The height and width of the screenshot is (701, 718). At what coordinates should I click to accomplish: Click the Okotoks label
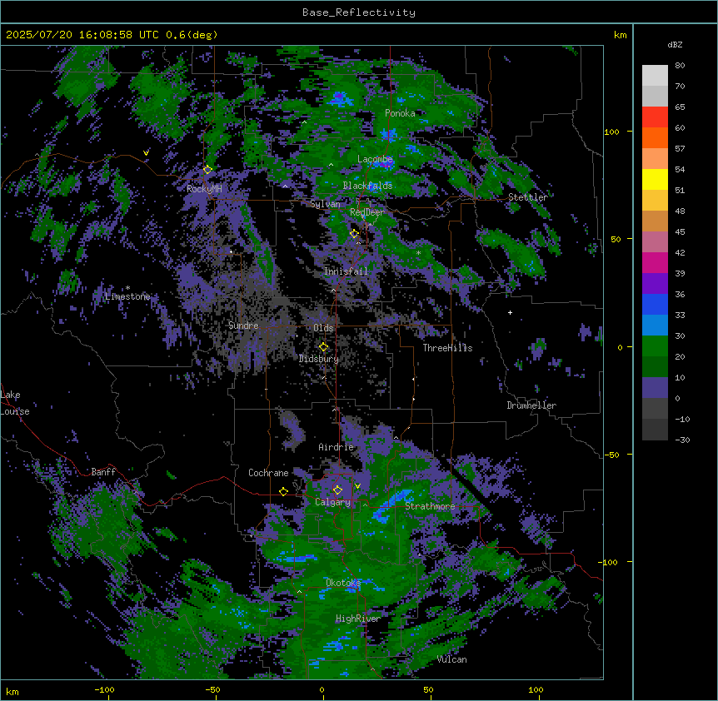pyautogui.click(x=343, y=583)
